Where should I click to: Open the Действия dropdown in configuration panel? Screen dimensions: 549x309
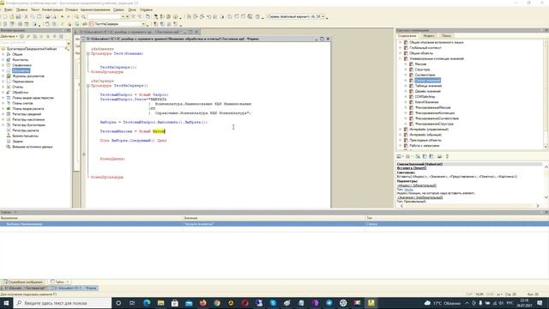[x=9, y=36]
